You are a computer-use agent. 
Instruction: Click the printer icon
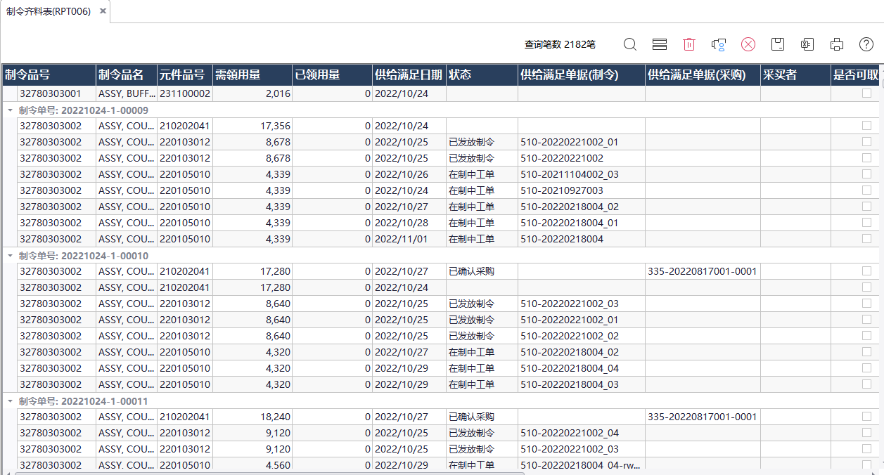(x=837, y=44)
